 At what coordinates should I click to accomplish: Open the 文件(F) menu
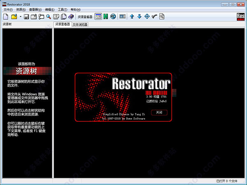pyautogui.click(x=8, y=9)
